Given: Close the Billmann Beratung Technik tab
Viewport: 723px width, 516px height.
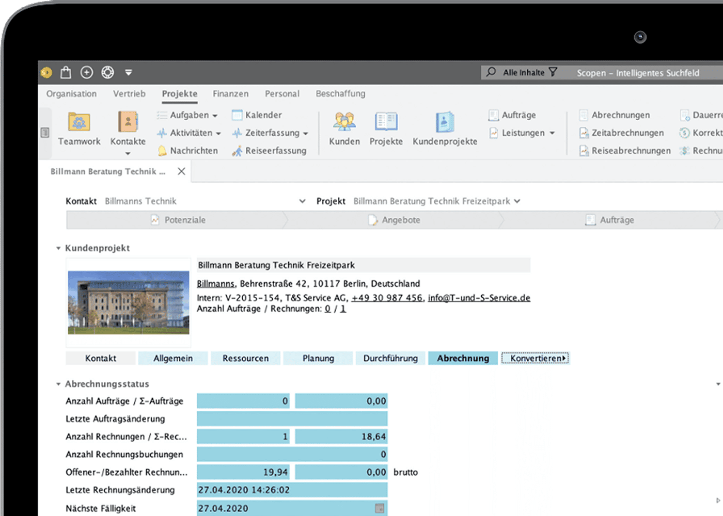Looking at the screenshot, I should point(181,171).
